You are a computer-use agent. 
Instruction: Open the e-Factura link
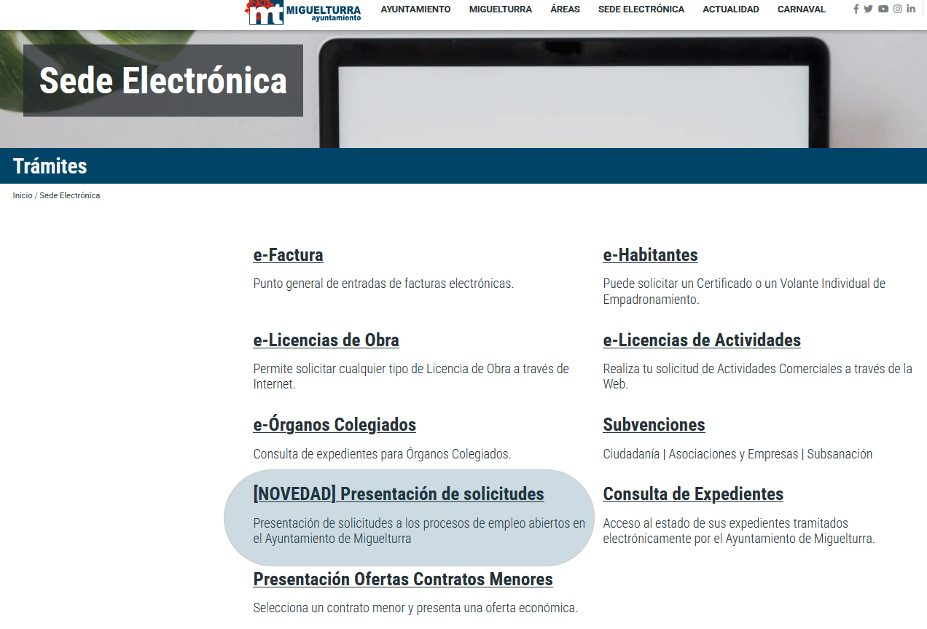pyautogui.click(x=288, y=255)
